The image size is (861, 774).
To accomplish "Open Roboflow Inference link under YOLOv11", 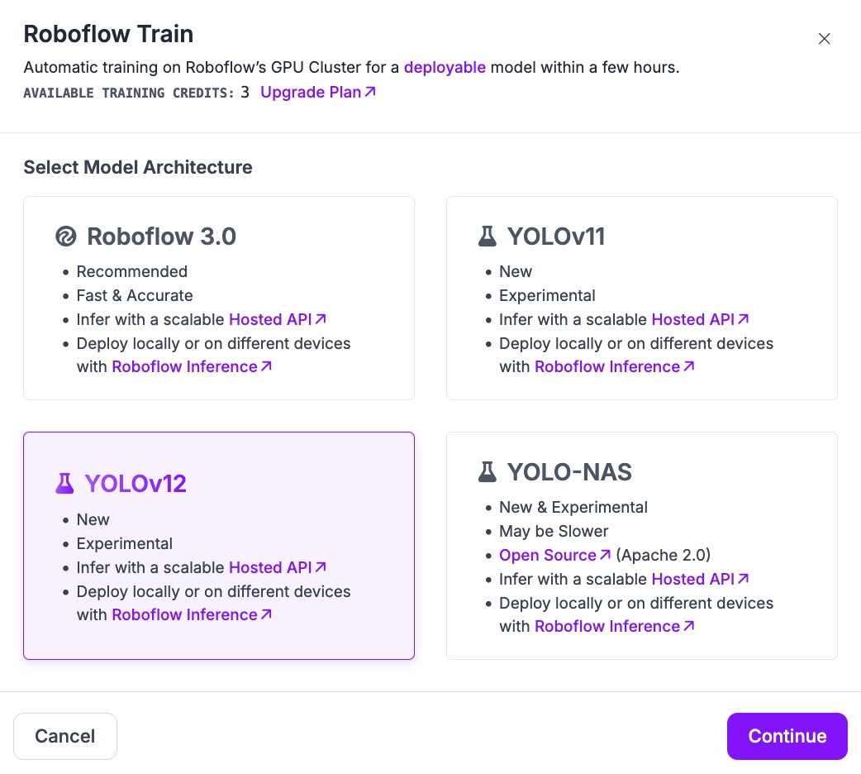I will pyautogui.click(x=607, y=366).
